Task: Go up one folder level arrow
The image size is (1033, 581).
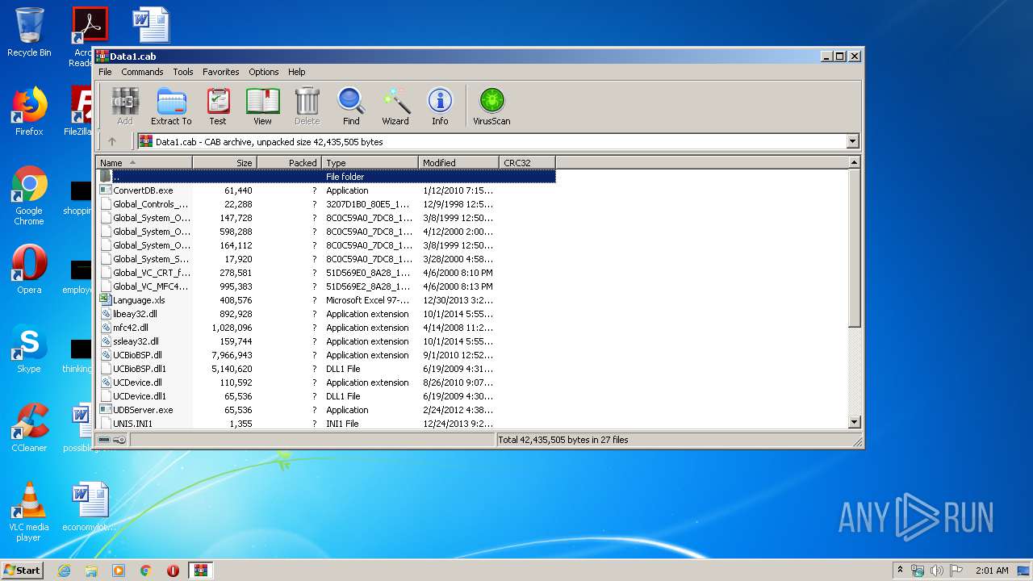Action: tap(112, 141)
